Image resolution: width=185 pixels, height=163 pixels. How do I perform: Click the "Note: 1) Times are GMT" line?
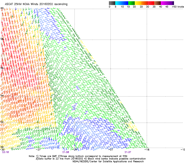[x=78, y=156]
